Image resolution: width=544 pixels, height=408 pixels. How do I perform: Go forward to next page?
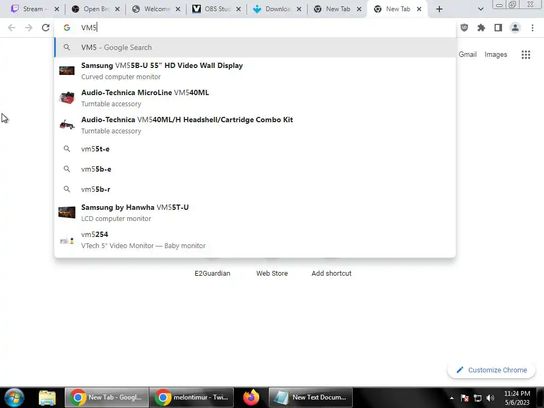29,28
